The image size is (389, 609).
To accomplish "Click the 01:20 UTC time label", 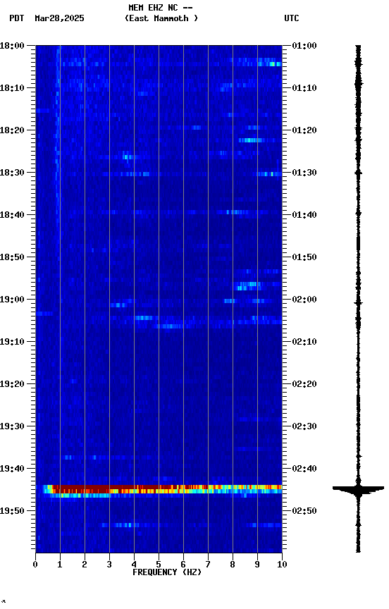I will click(x=304, y=130).
